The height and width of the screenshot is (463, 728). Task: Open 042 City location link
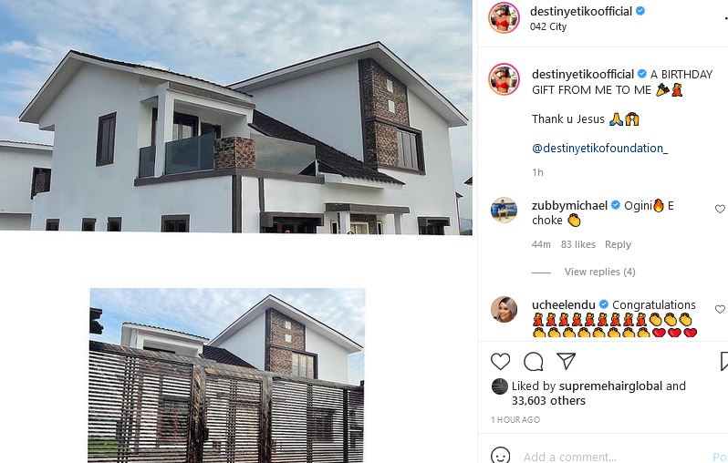click(x=548, y=27)
